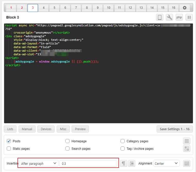Open the custom CSS keyboard icon
Image resolution: width=196 pixels, height=172 pixels.
coord(187,163)
